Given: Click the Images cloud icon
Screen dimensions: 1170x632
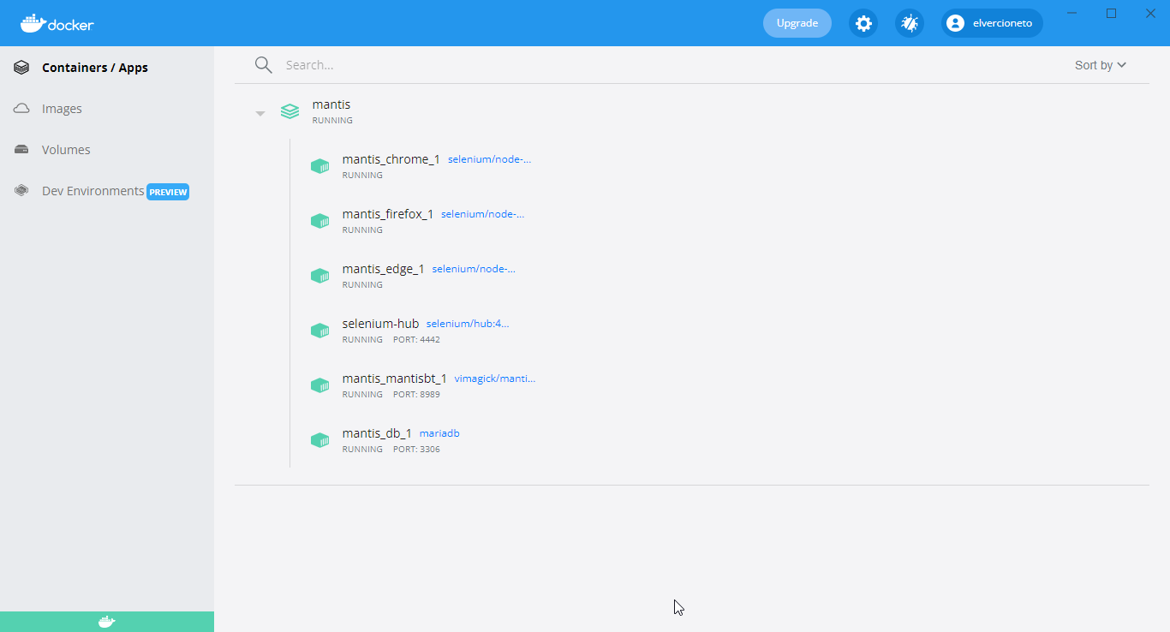Looking at the screenshot, I should (x=22, y=109).
